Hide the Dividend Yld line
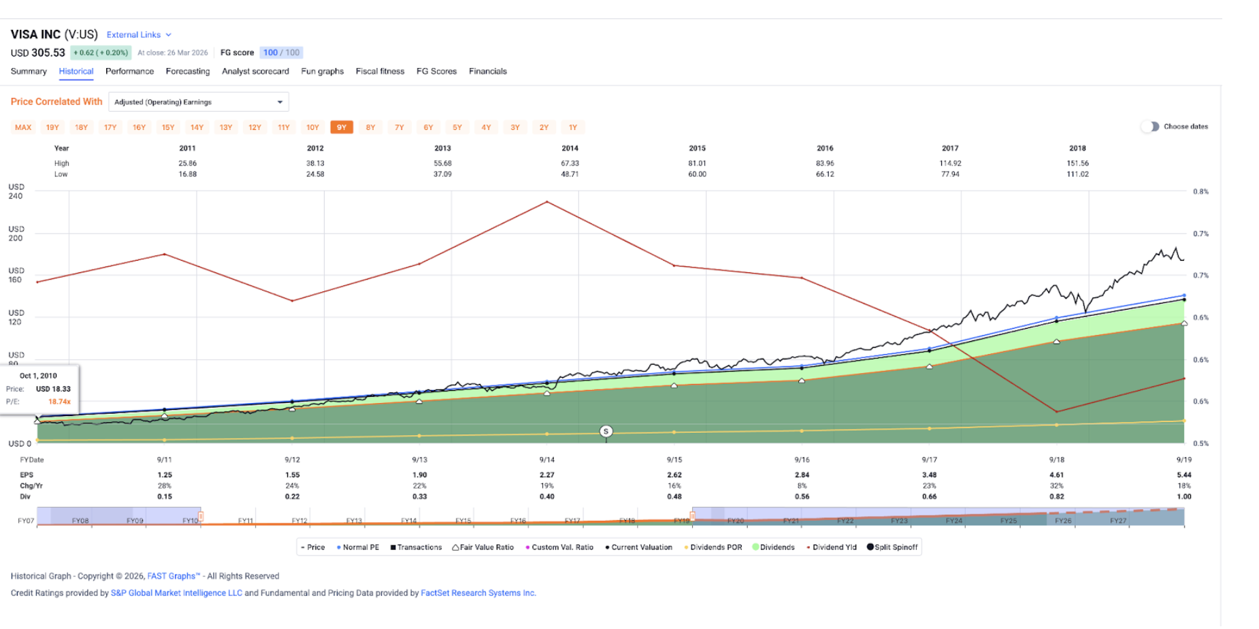Viewport: 1259px width, 629px height. click(x=832, y=547)
